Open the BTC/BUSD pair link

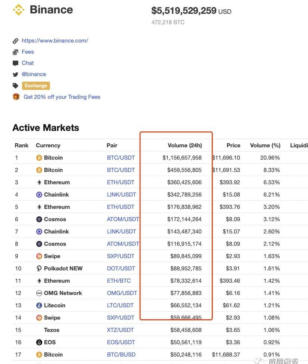click(x=121, y=355)
